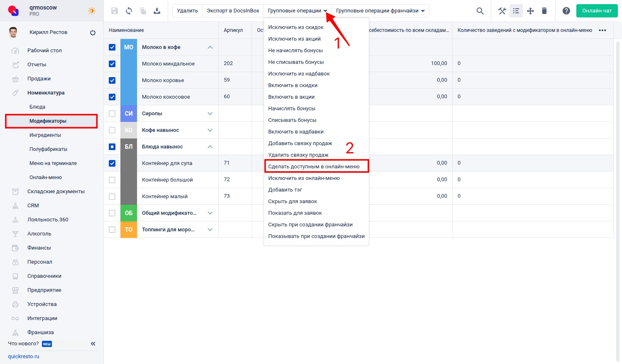Click the power logout icon
Viewport: 622px width, 364px height.
coord(93,33)
